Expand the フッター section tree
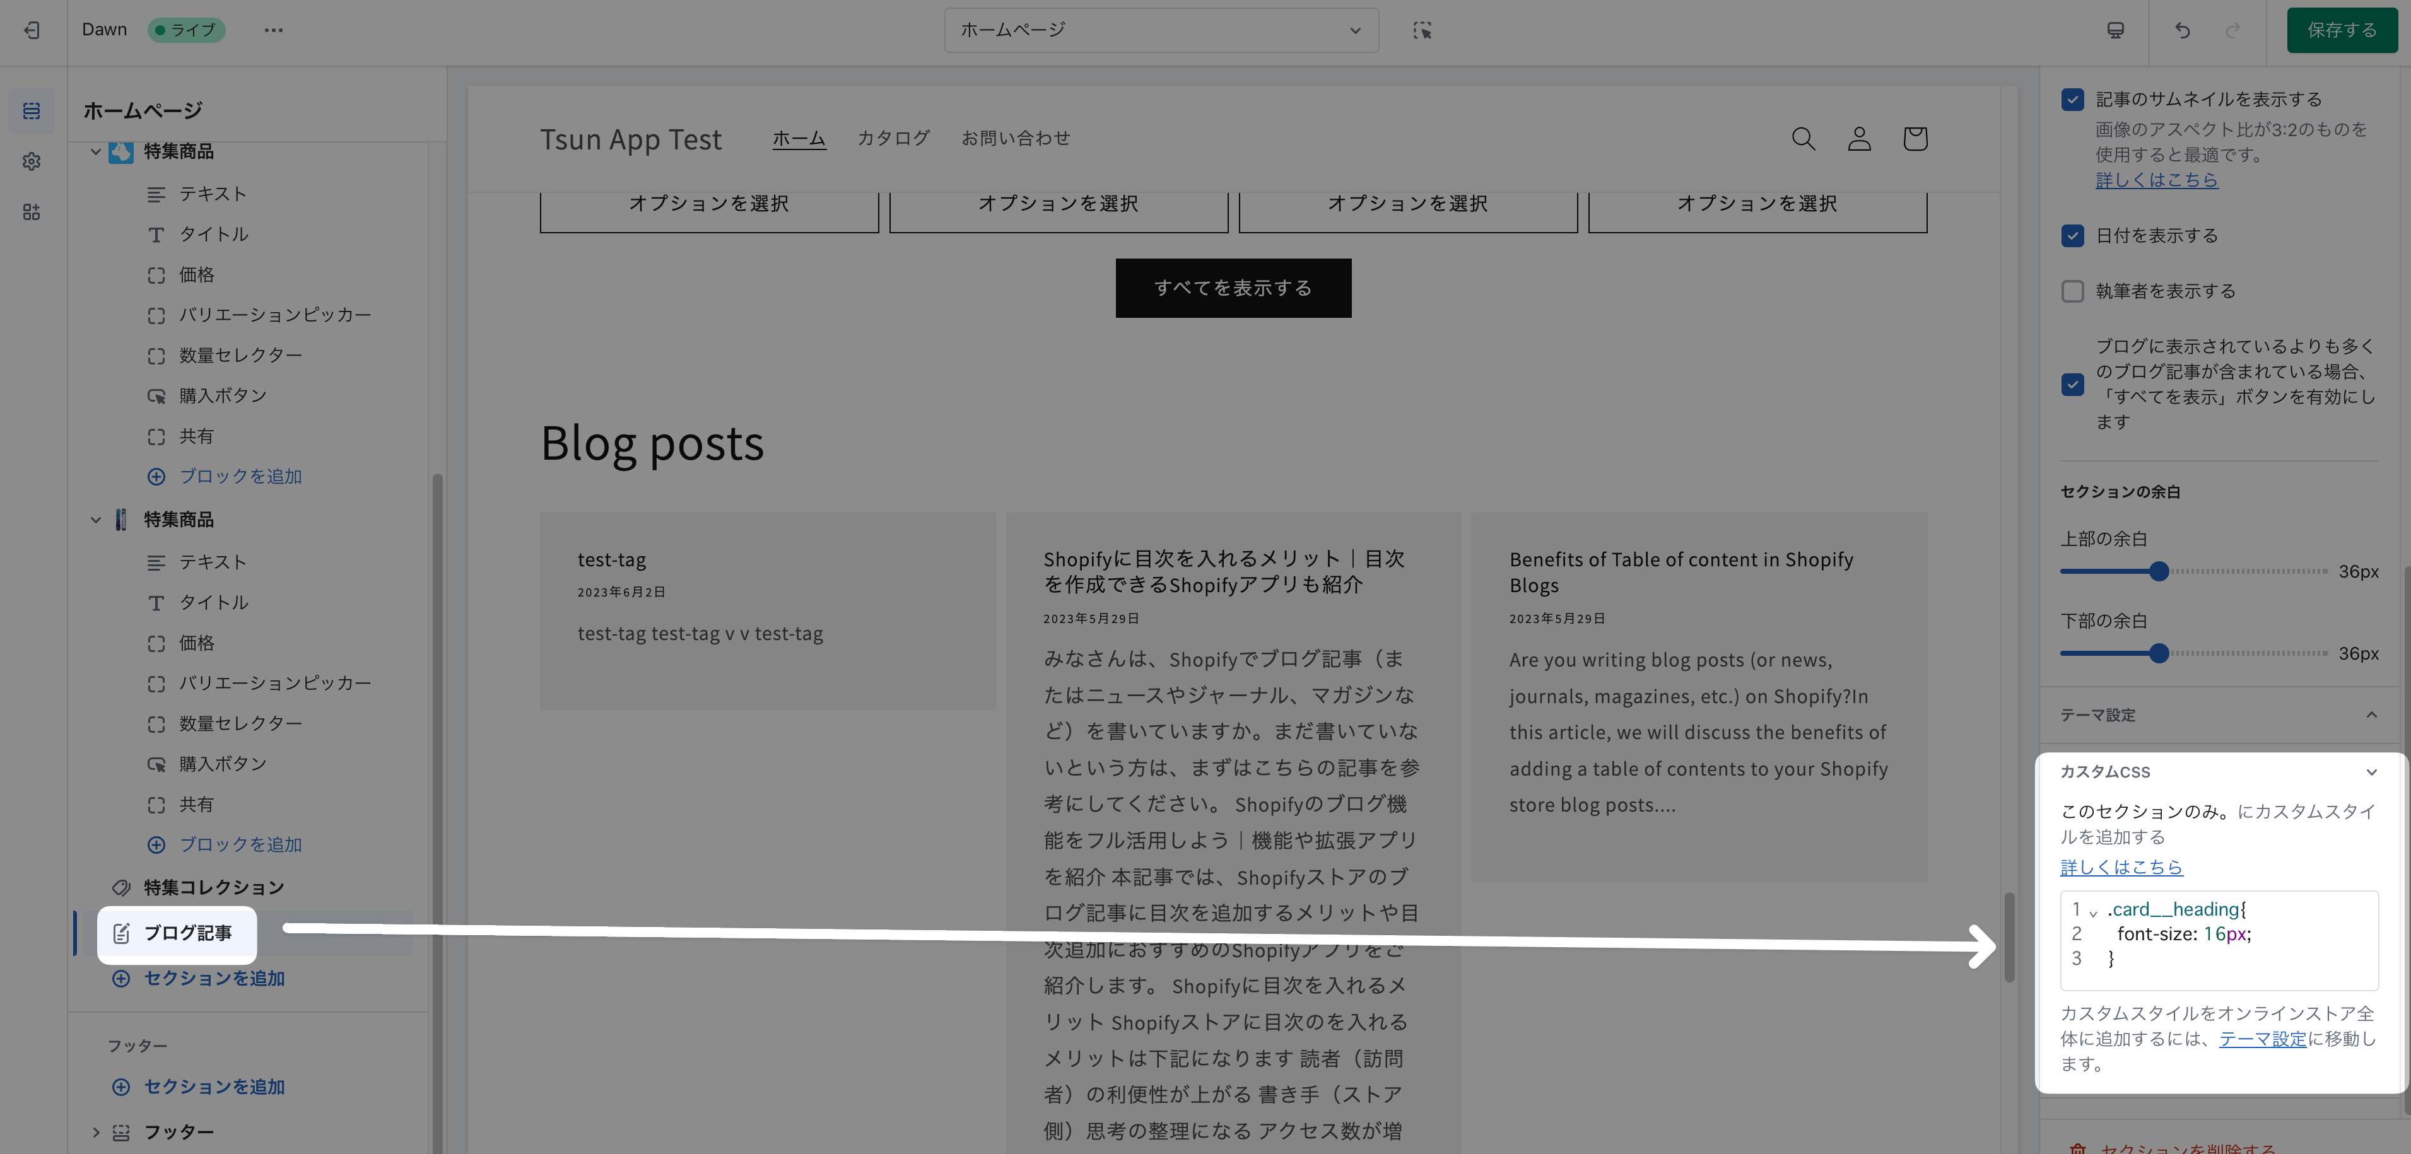The image size is (2411, 1154). [x=95, y=1133]
